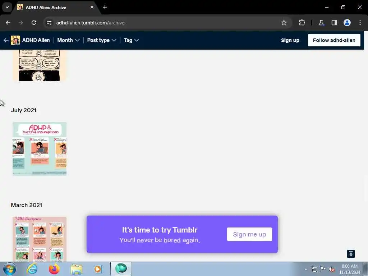Viewport: 368px width, 276px height.
Task: Open Chrome three-dot menu
Action: pos(360,23)
